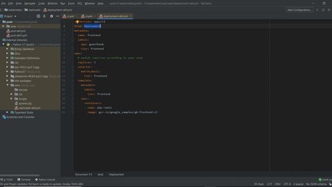Click the Python 3.7 interpreter icon in the tree
Viewport: 332px width, 187px height.
(x=8, y=45)
